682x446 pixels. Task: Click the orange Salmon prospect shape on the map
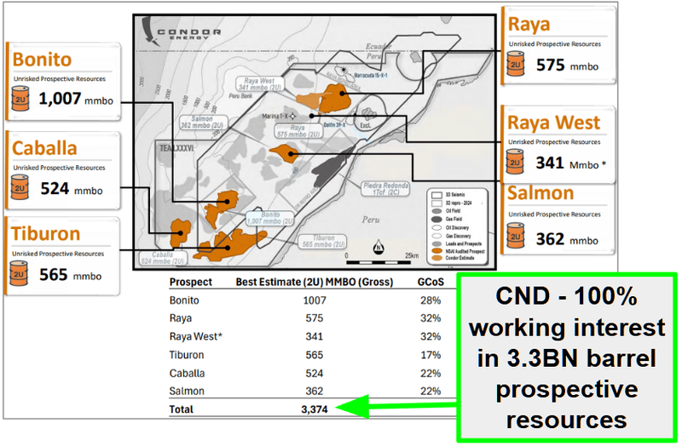(x=285, y=153)
